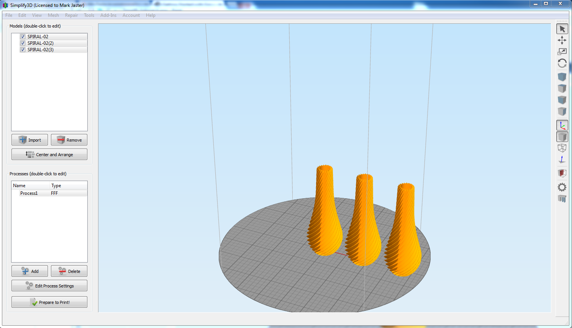This screenshot has height=328, width=572.
Task: Click the Center and Arrange button
Action: click(49, 154)
